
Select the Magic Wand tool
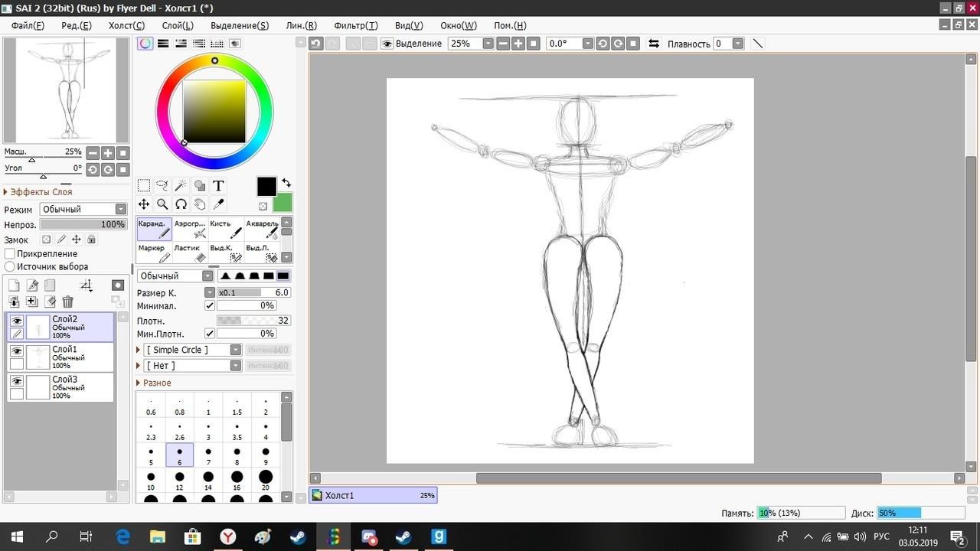click(181, 185)
